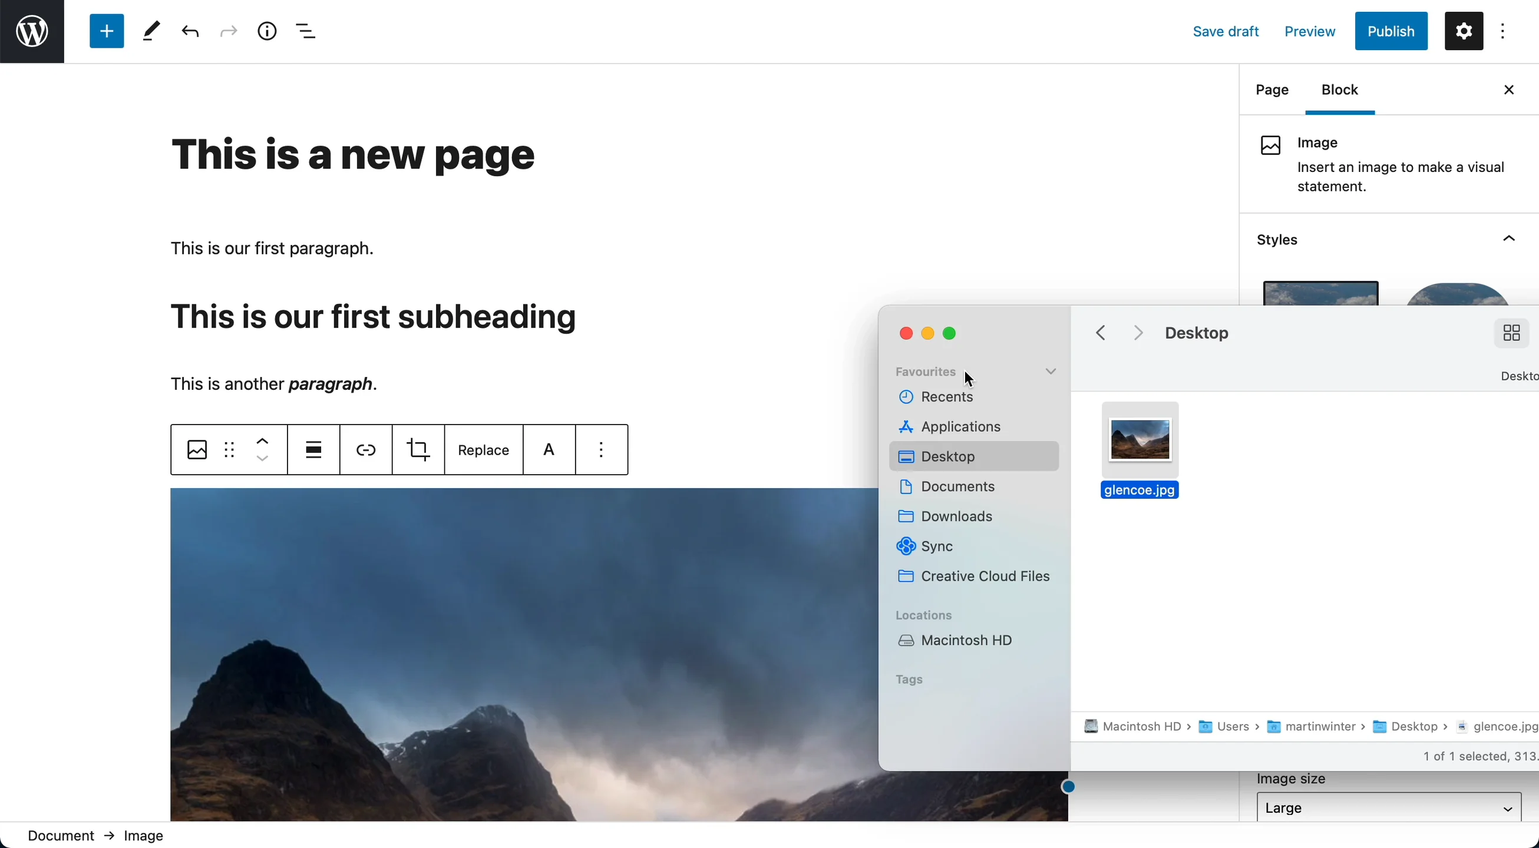Change the Image block type icon
Image resolution: width=1539 pixels, height=848 pixels.
click(x=197, y=450)
